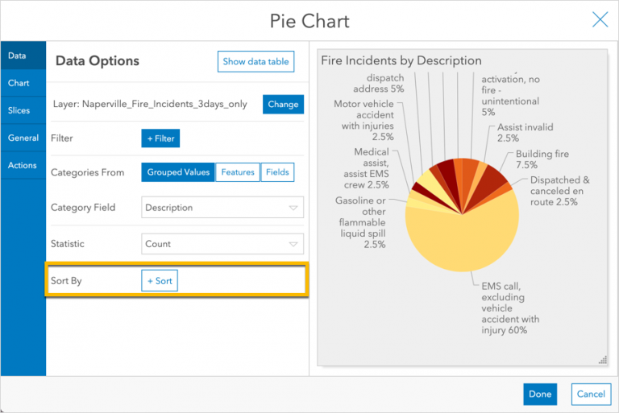Image resolution: width=619 pixels, height=413 pixels.
Task: Go to the Slices tab
Action: click(x=19, y=110)
